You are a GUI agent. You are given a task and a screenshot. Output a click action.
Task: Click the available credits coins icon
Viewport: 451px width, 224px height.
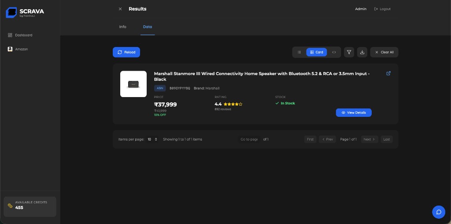(10, 206)
